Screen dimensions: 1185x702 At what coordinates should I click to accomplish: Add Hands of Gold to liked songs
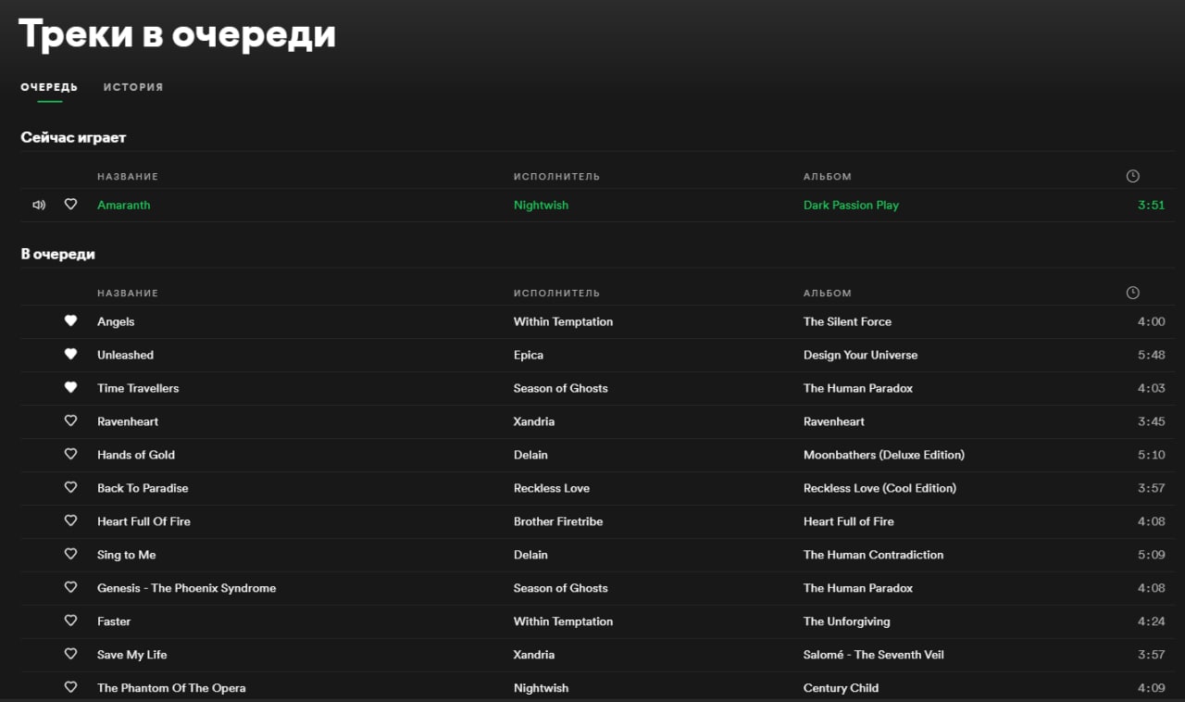[70, 455]
